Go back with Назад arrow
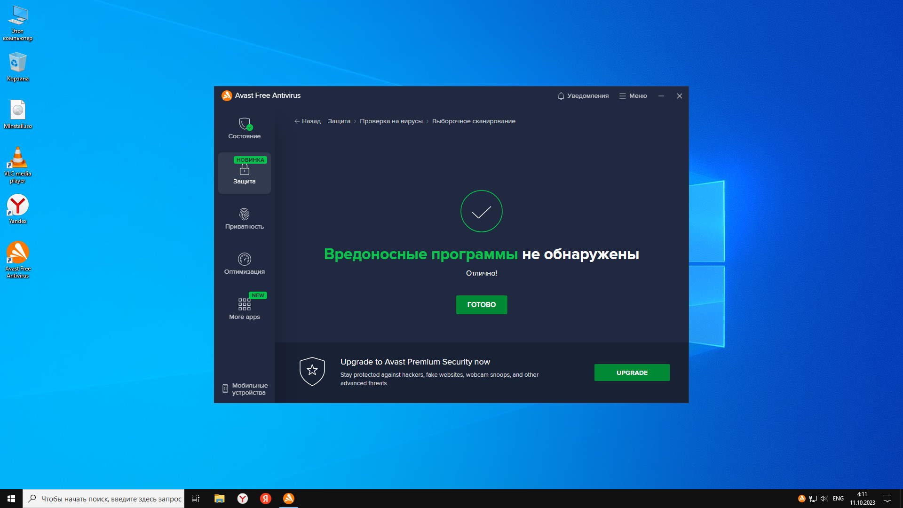Image resolution: width=903 pixels, height=508 pixels. pyautogui.click(x=307, y=121)
